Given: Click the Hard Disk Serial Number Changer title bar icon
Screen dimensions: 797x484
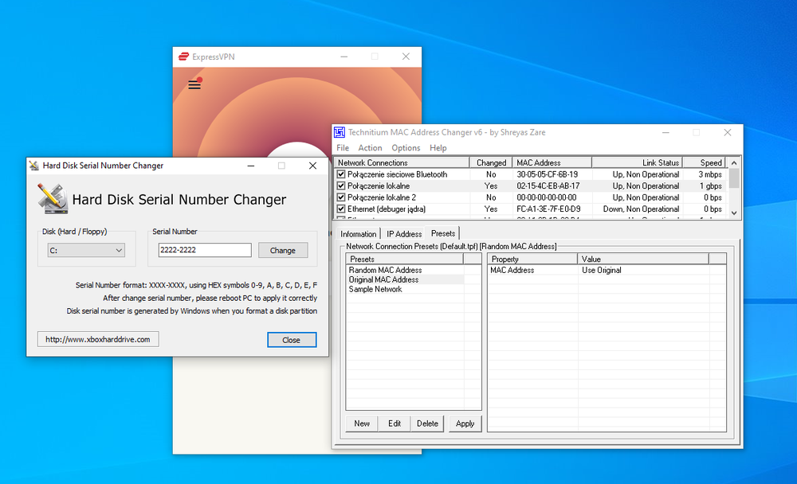Looking at the screenshot, I should [x=34, y=166].
